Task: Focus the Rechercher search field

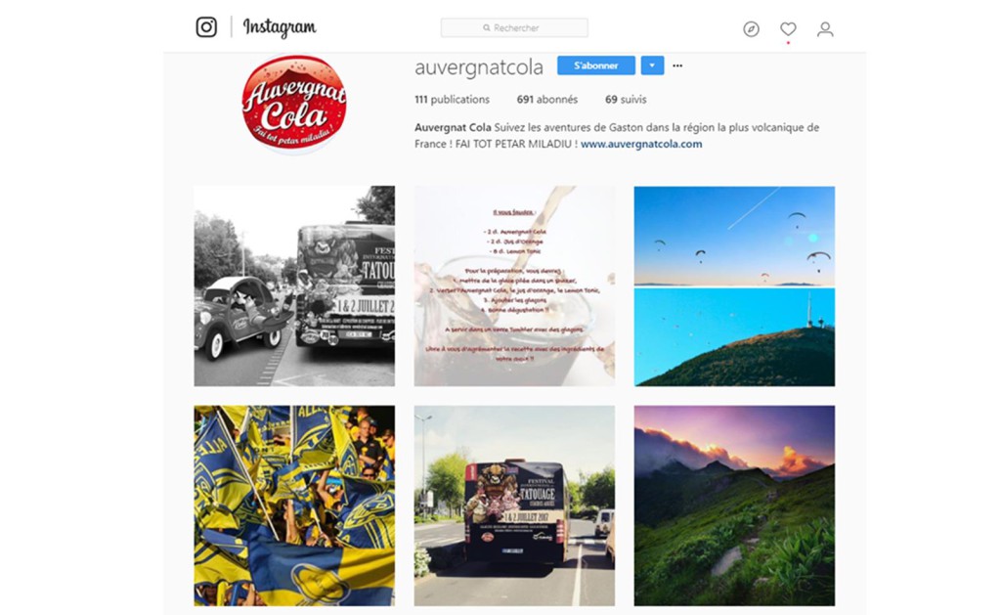Action: pos(514,28)
